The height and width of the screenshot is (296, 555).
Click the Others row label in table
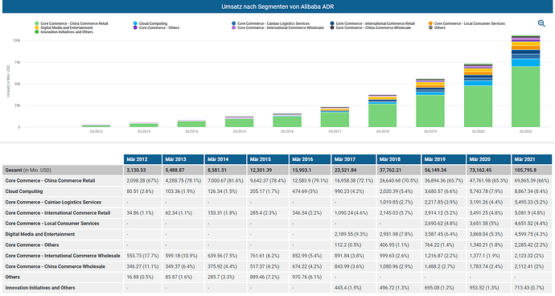(x=12, y=277)
